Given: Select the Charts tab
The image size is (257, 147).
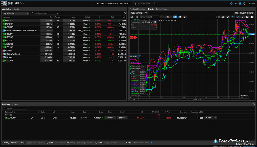Looking at the screenshot, I should tap(150, 9).
